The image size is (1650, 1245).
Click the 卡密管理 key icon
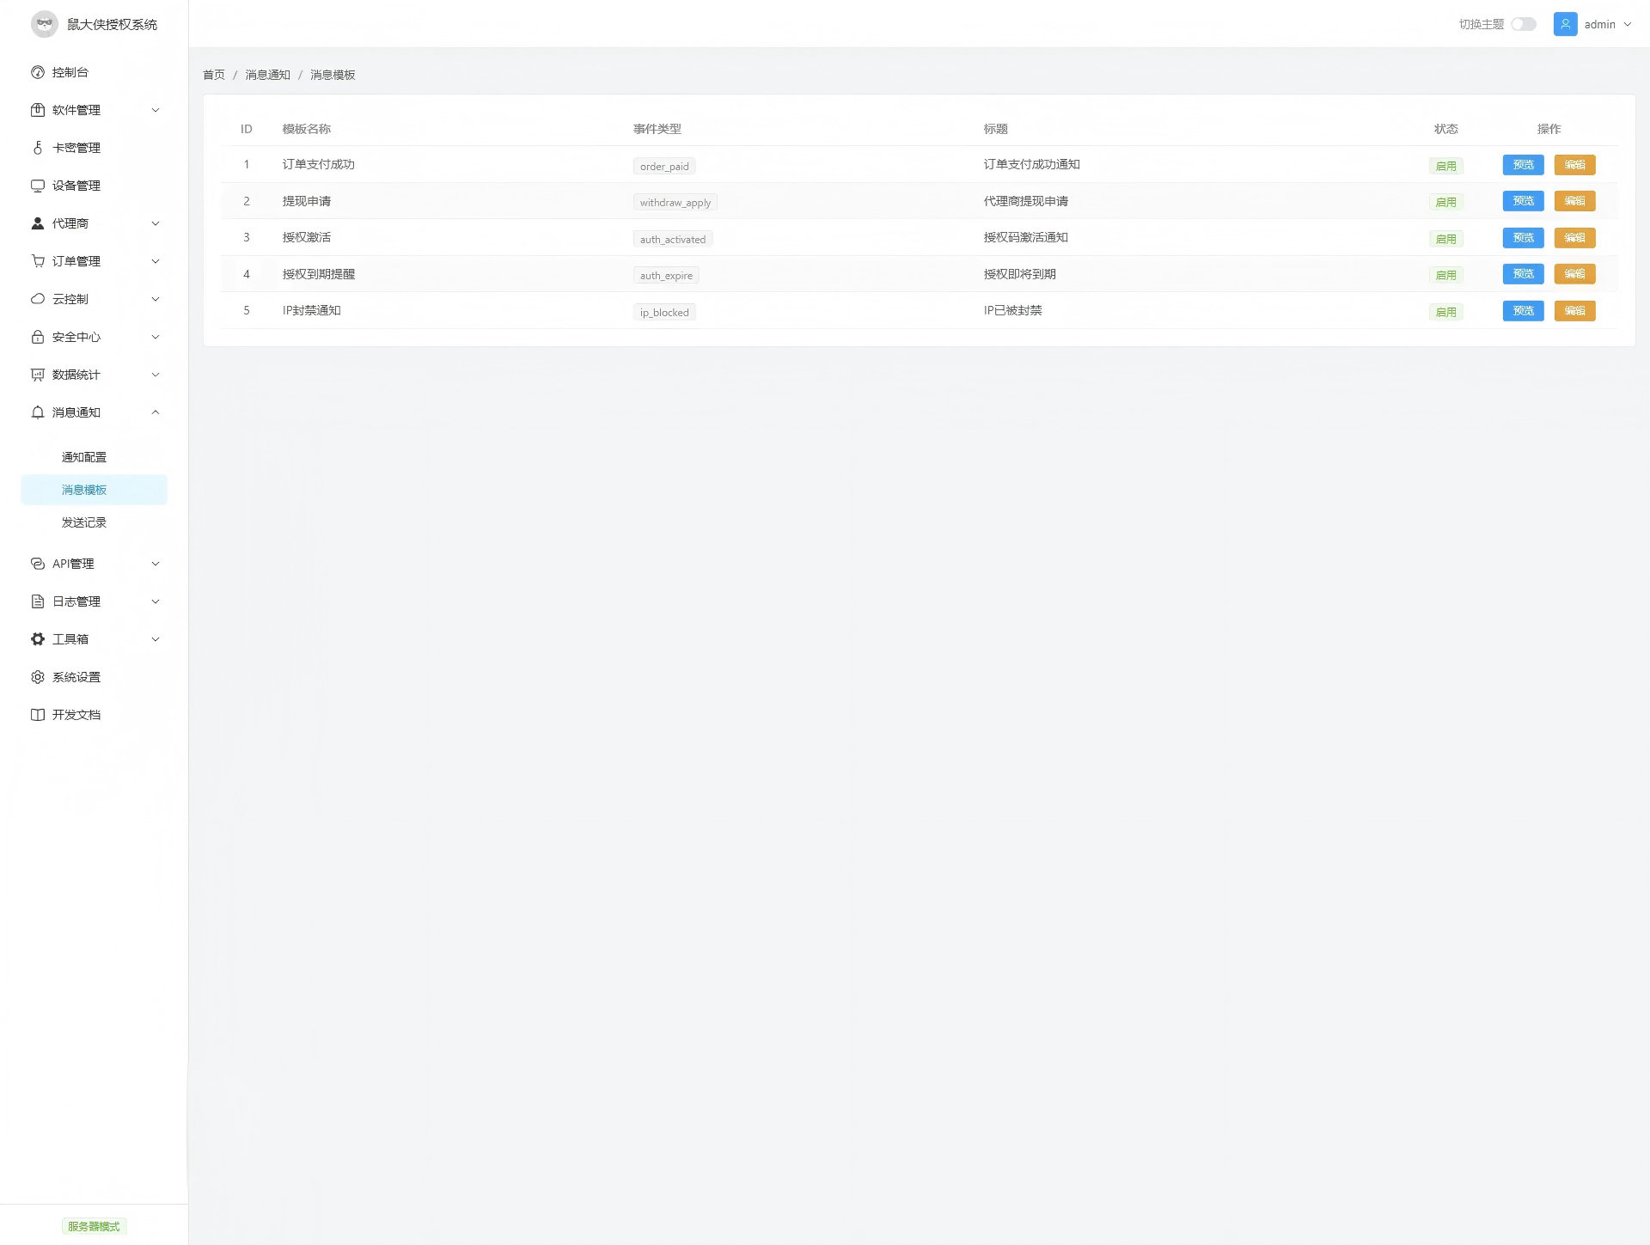pos(38,148)
